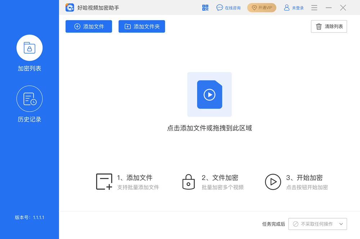The width and height of the screenshot is (360, 239).
Task: Click the user avatar icon for 未登录
Action: pyautogui.click(x=287, y=8)
